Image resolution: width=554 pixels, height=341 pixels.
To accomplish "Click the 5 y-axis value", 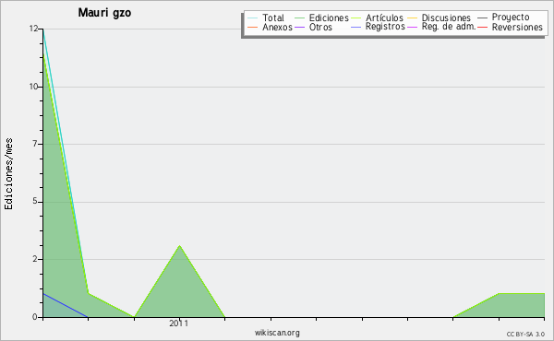I will (x=35, y=201).
